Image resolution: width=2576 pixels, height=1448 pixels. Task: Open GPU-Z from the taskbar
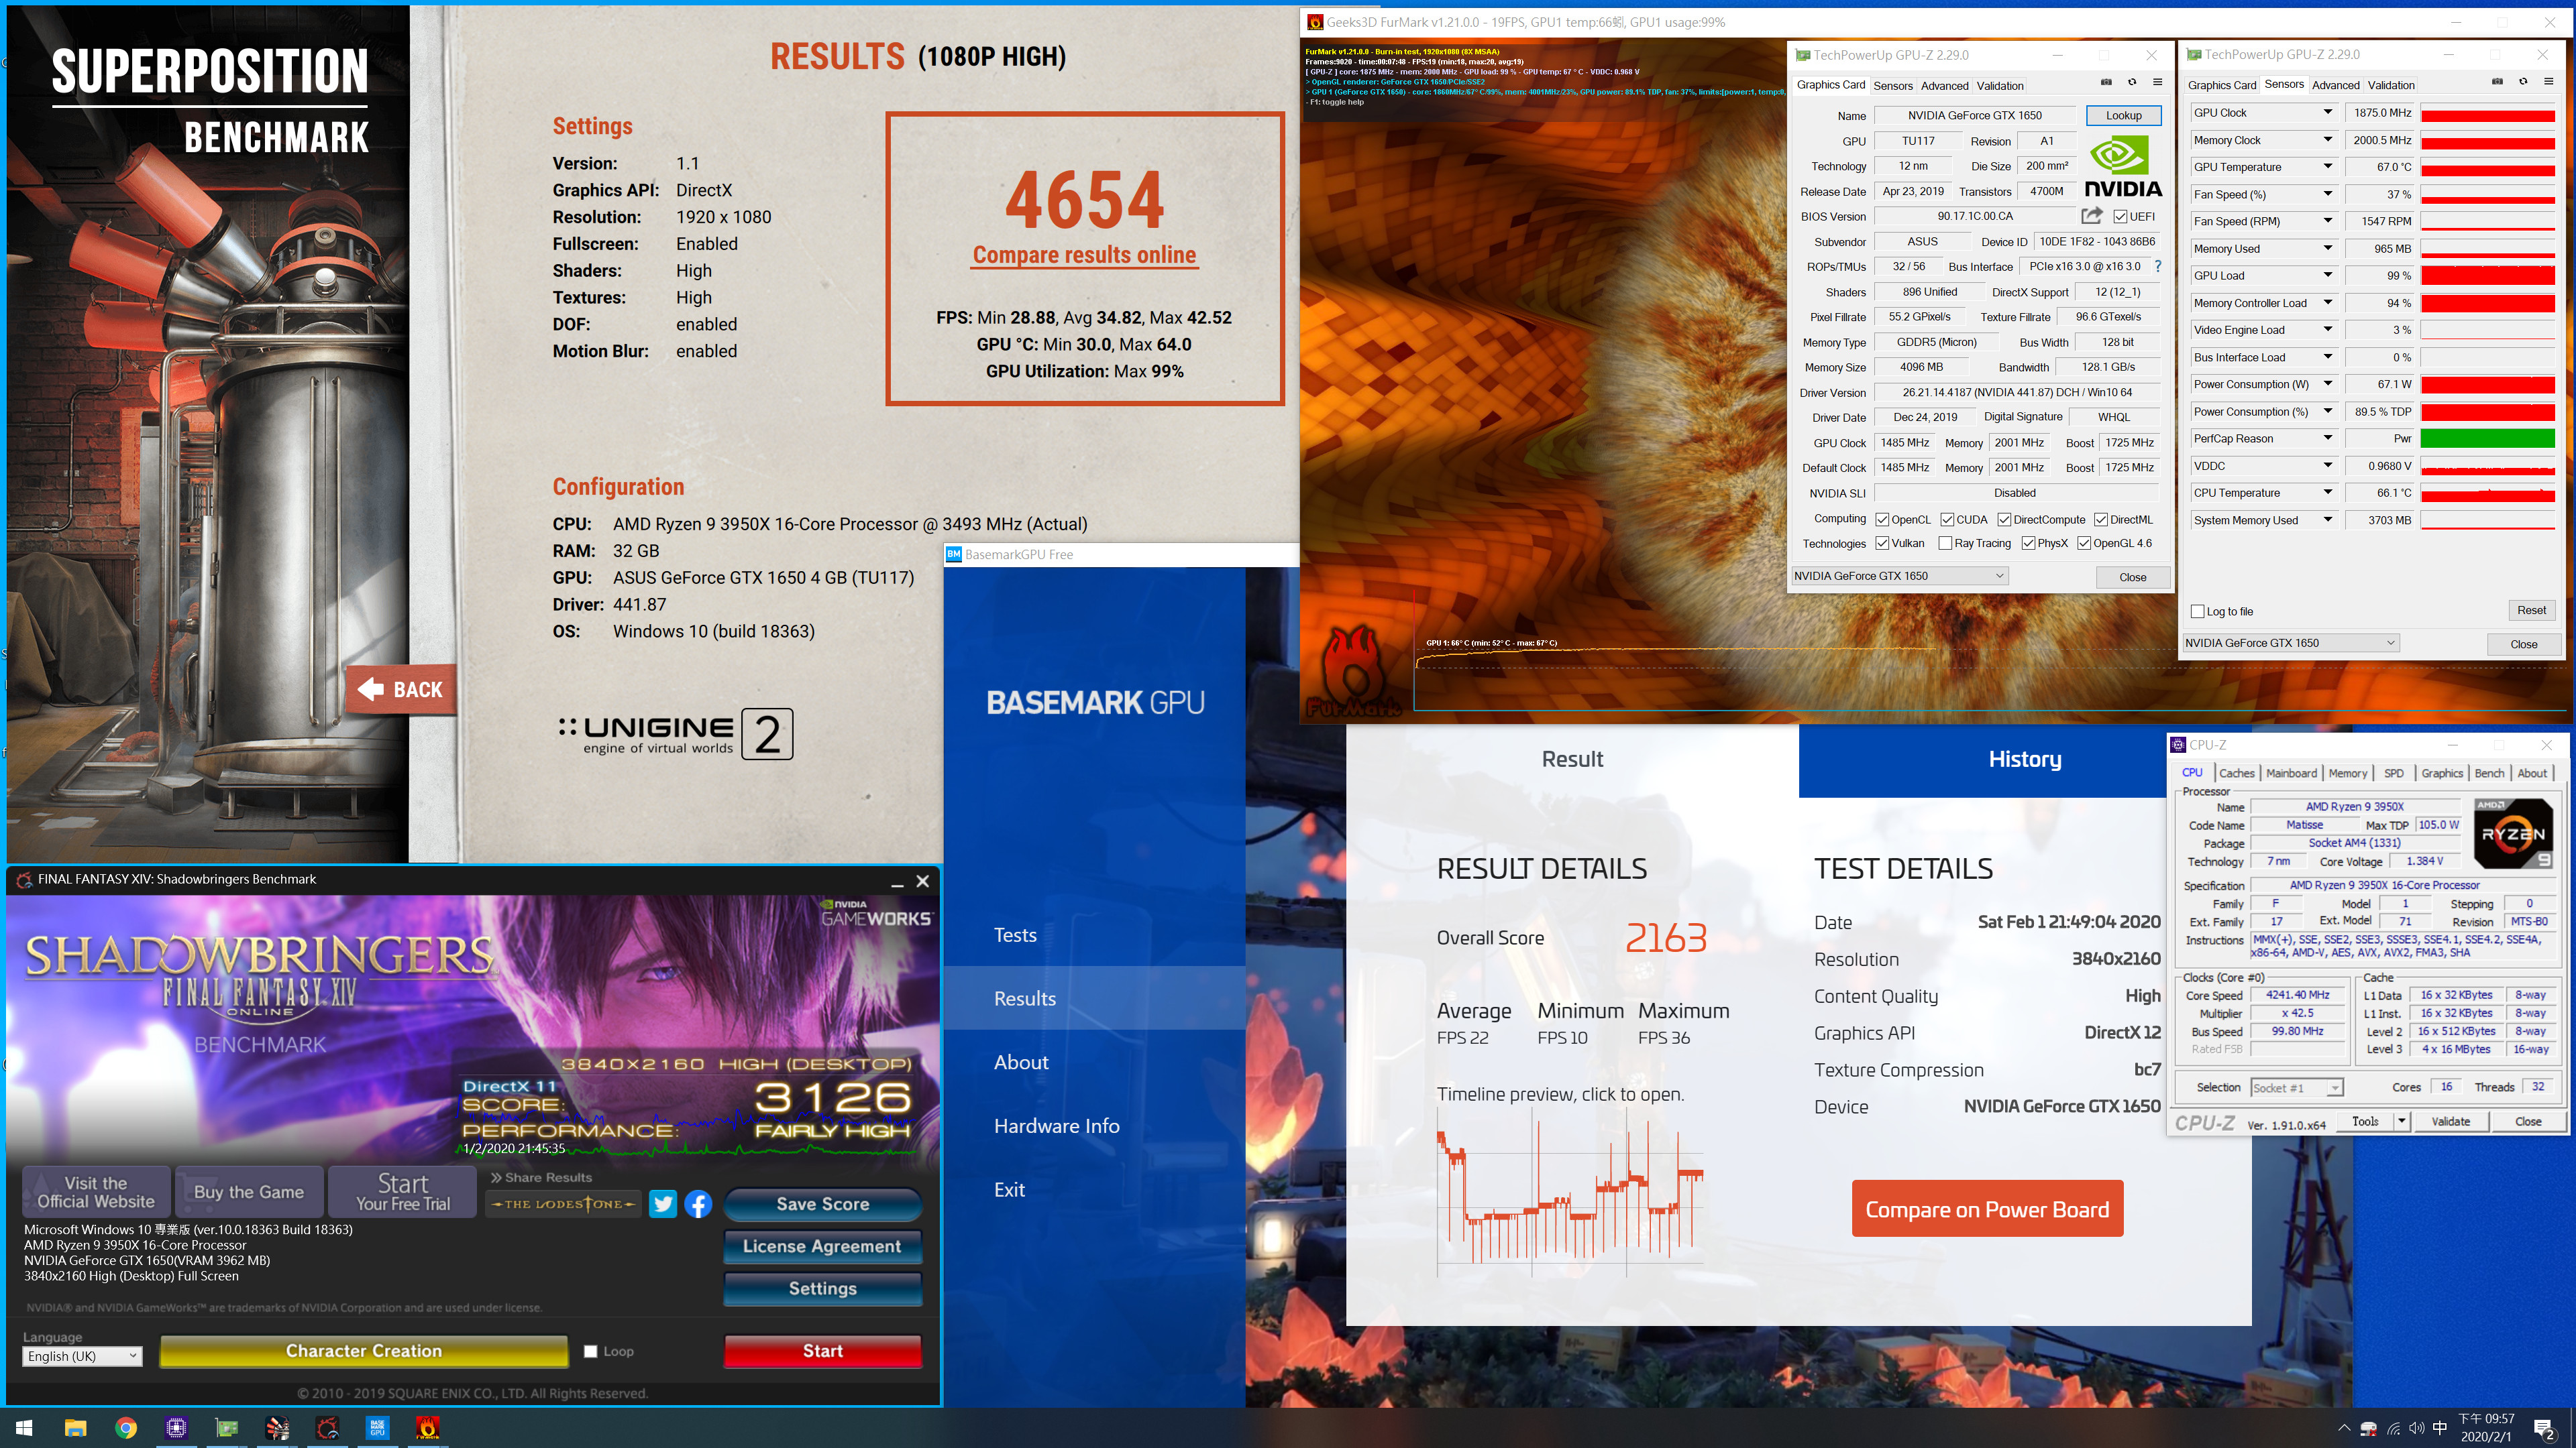pos(227,1427)
